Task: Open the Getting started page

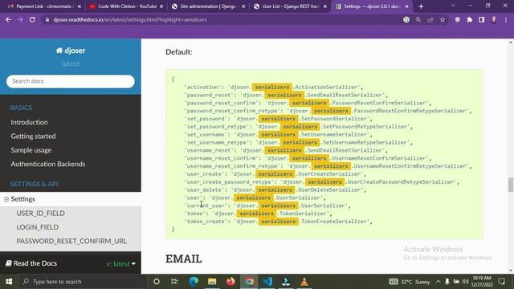Action: click(33, 136)
